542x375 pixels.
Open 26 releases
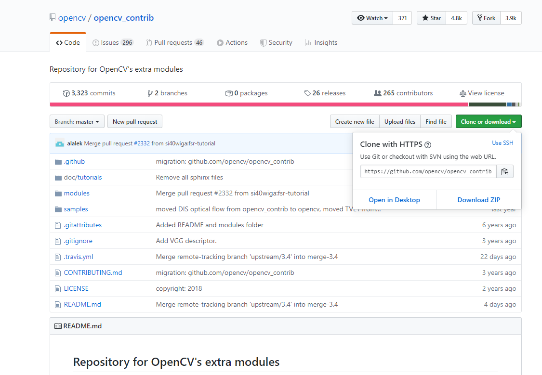325,93
